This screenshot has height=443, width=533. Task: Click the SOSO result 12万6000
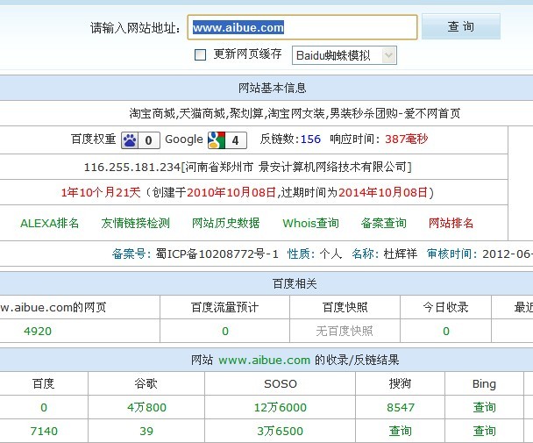click(x=281, y=407)
